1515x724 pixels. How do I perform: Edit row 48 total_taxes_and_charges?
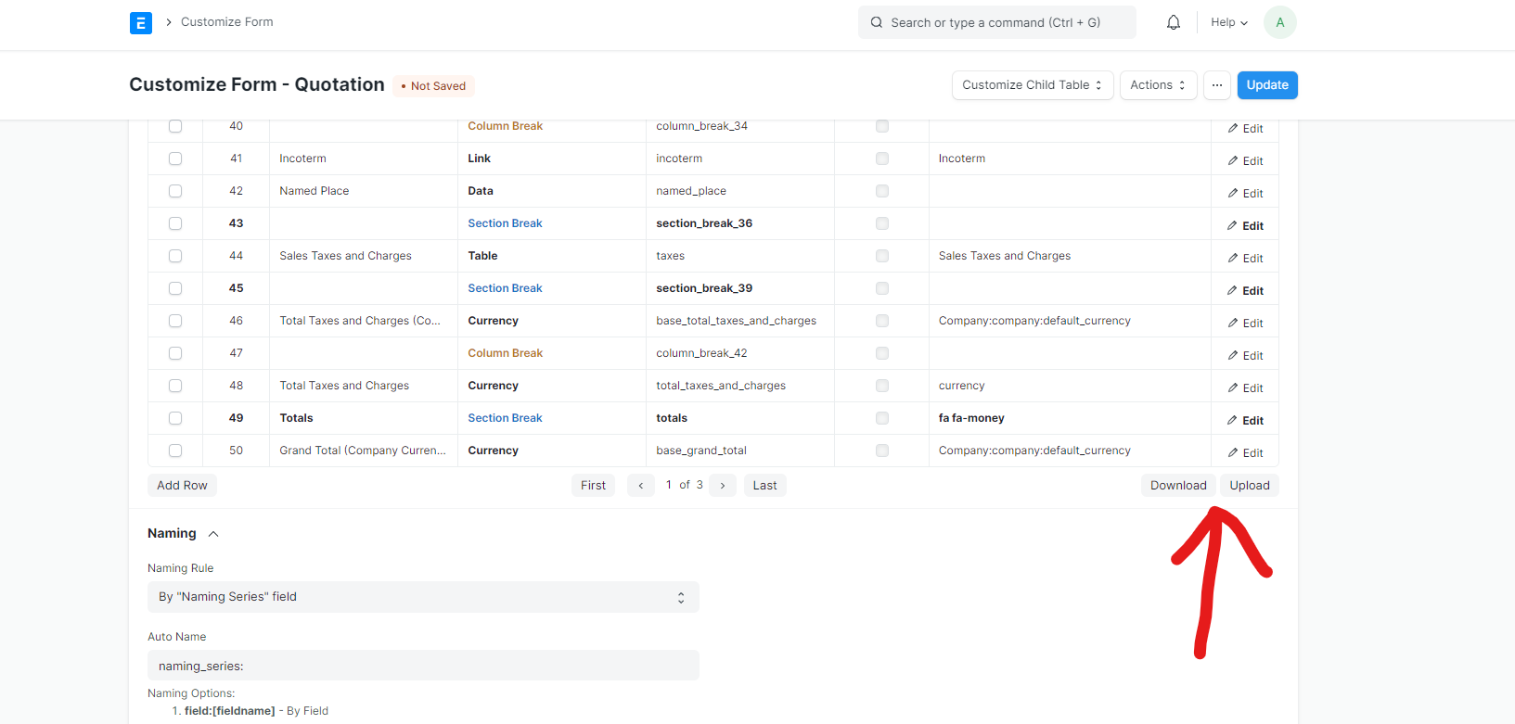click(1245, 388)
